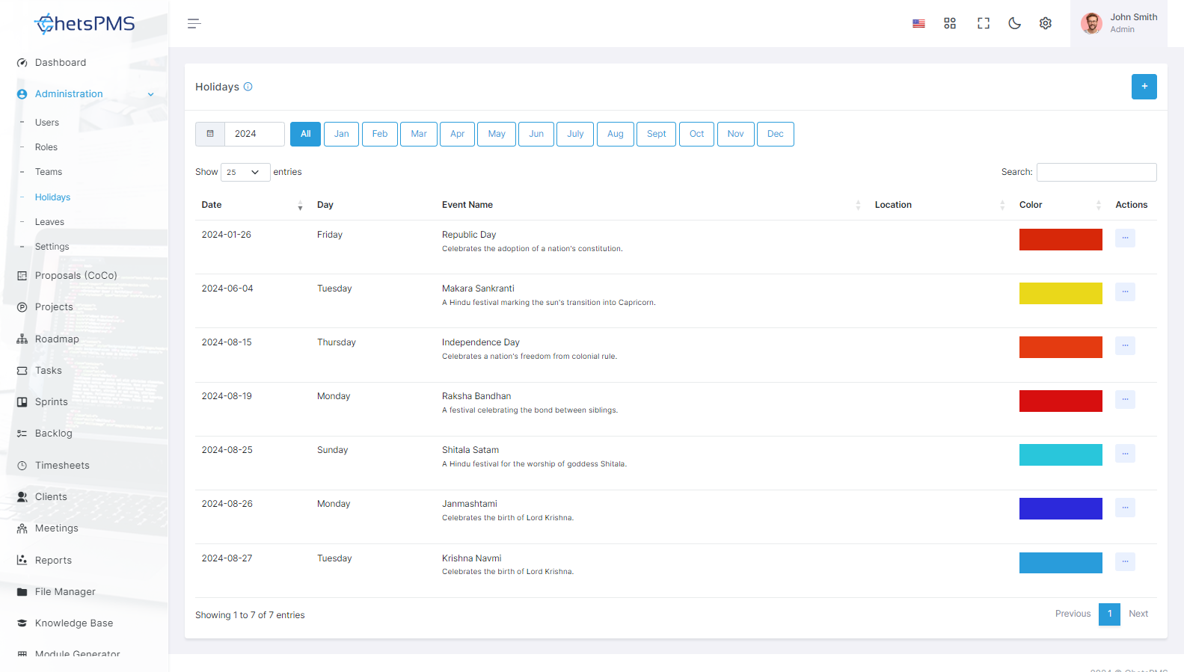Toggle the hamburger sidebar menu icon
The width and height of the screenshot is (1184, 672).
pos(194,24)
